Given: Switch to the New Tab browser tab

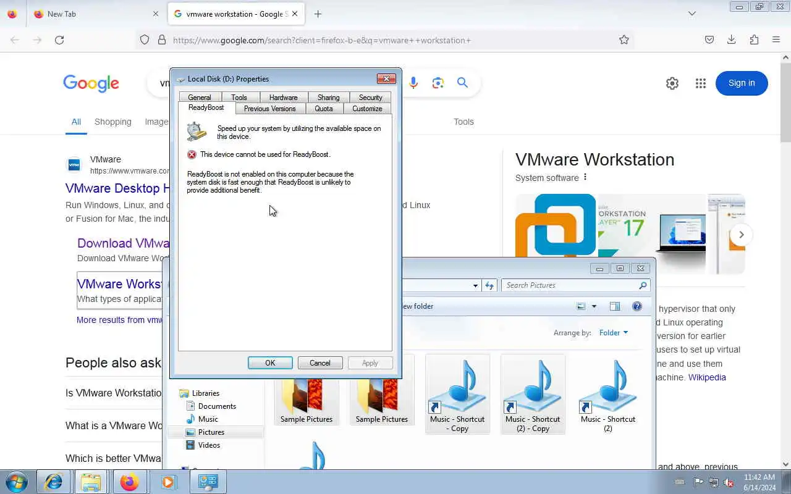Looking at the screenshot, I should tap(96, 14).
